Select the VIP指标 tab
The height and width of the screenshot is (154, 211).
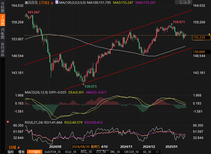[x=34, y=152]
